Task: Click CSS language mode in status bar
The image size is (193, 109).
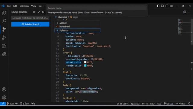Action: click(159, 104)
